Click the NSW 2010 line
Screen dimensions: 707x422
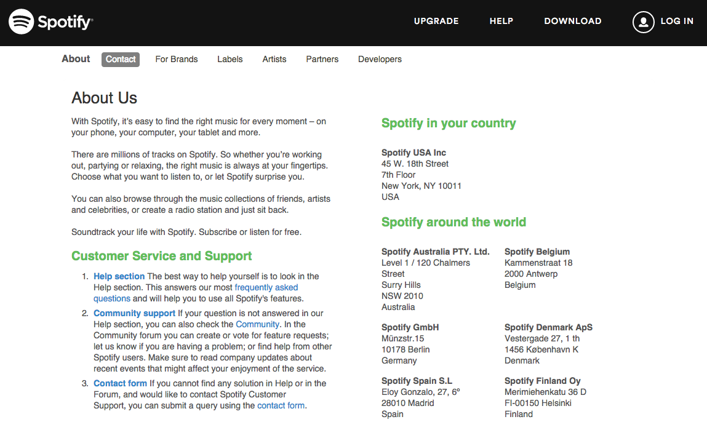[402, 297]
